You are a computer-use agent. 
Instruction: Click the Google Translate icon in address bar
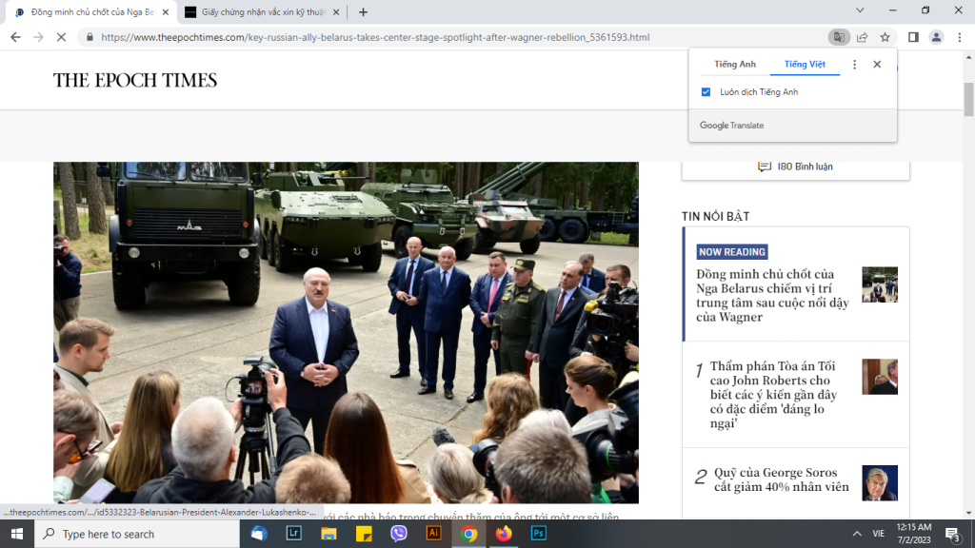click(x=838, y=37)
